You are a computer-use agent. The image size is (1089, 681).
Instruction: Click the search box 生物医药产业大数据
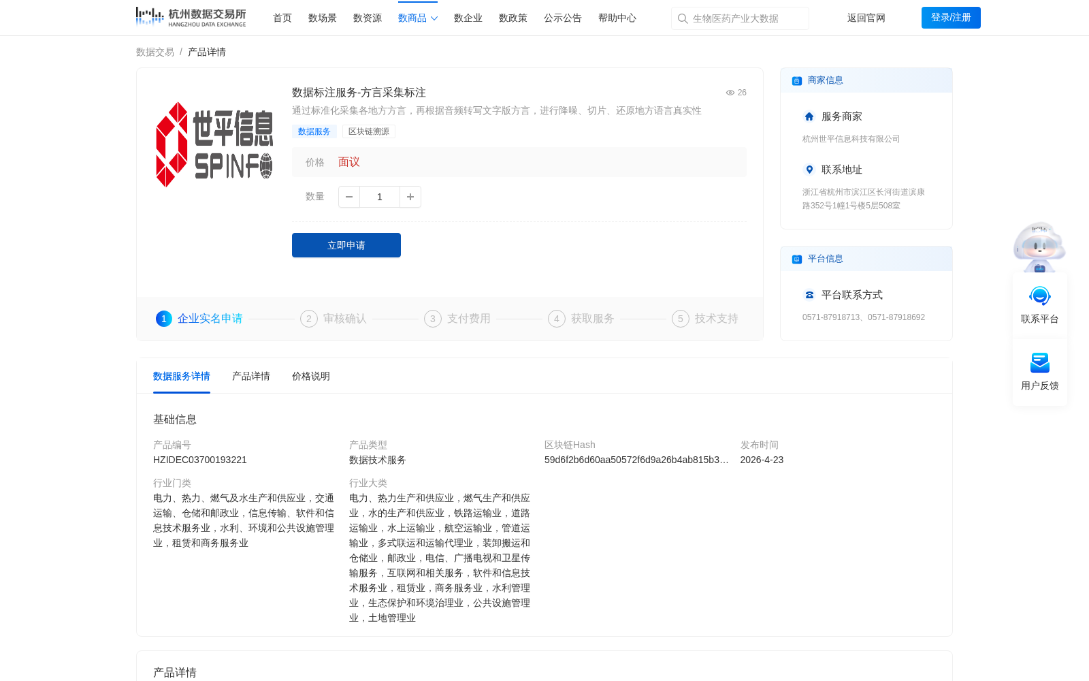pos(740,18)
